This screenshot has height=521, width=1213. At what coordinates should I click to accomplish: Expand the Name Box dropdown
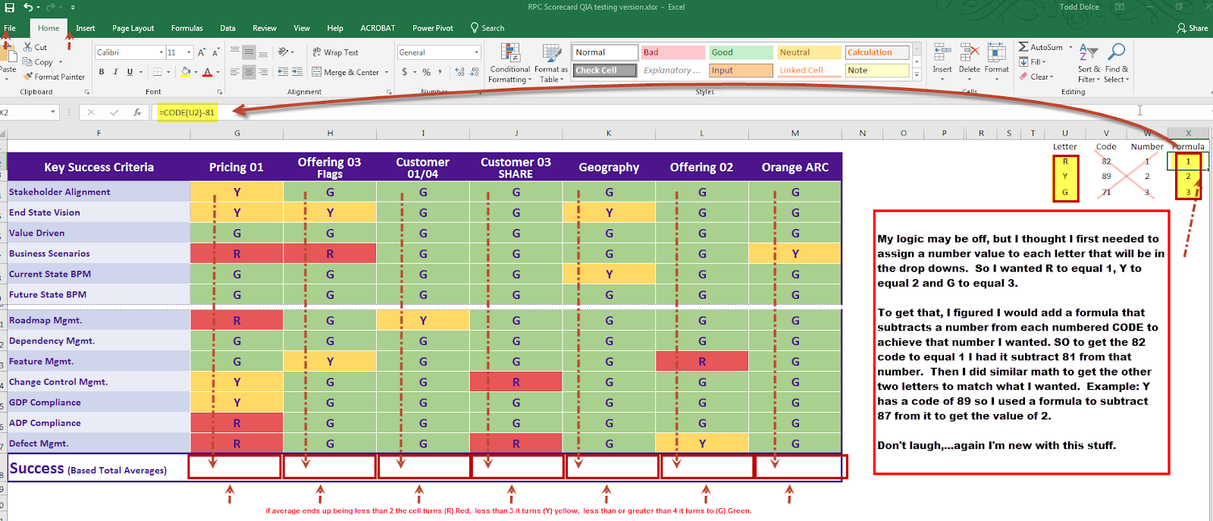click(53, 112)
